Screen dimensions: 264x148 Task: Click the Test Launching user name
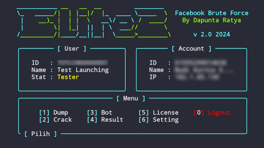coord(83,70)
